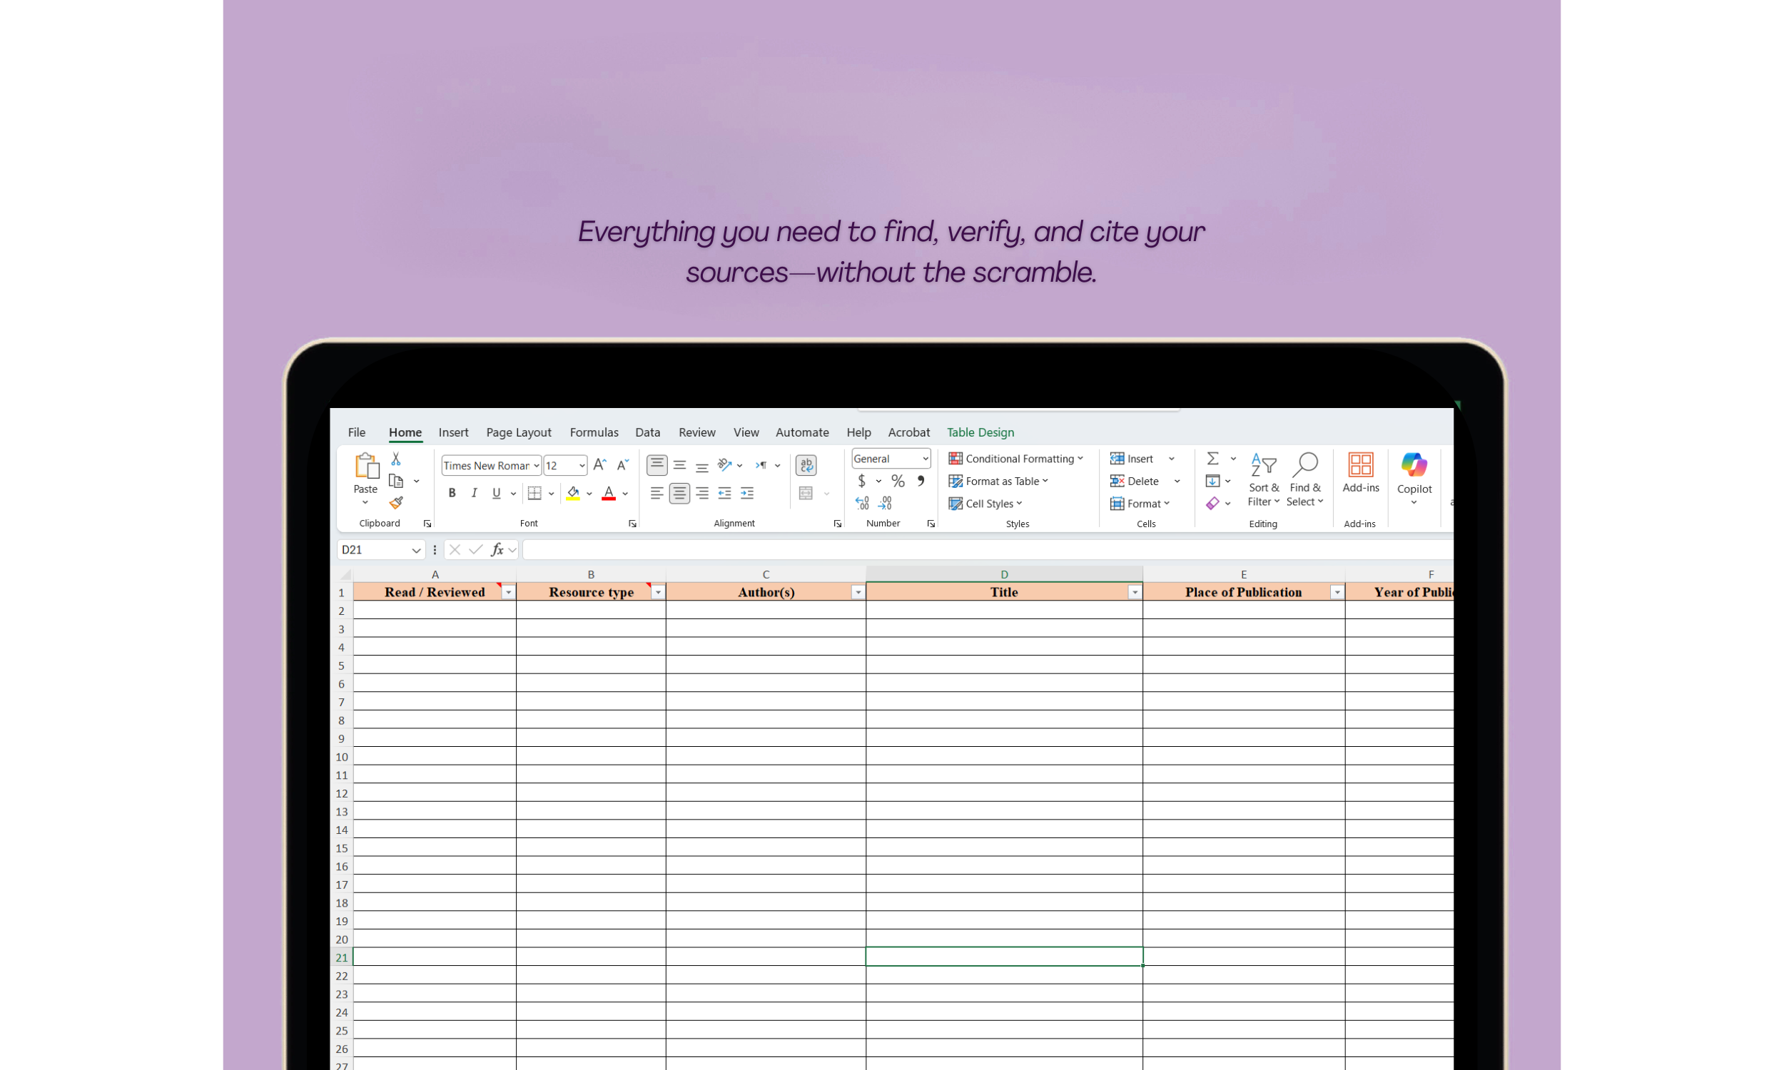Click the AutoSum icon

coord(1213,457)
